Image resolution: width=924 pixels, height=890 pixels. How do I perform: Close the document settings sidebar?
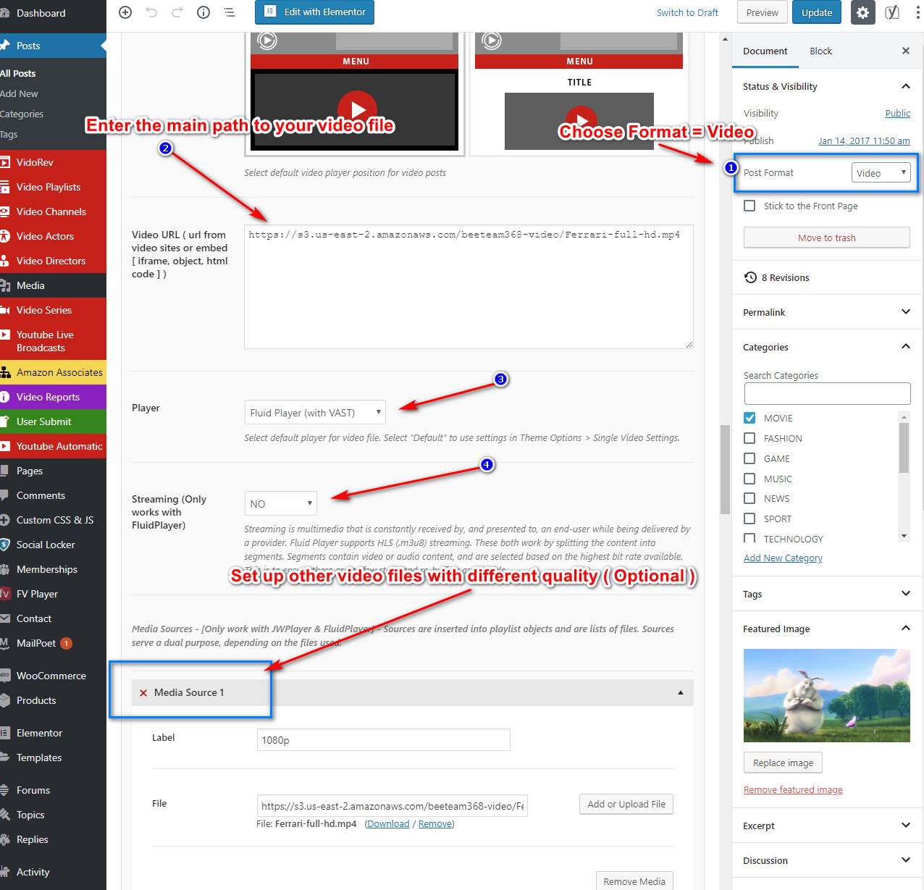tap(905, 51)
